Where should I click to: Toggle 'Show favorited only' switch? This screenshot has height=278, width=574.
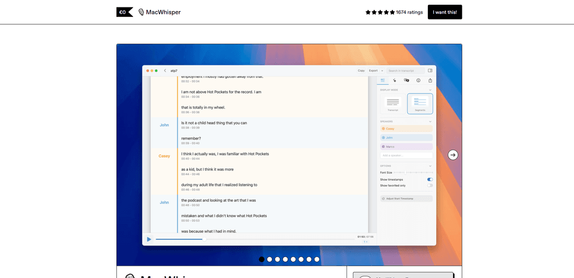(430, 185)
